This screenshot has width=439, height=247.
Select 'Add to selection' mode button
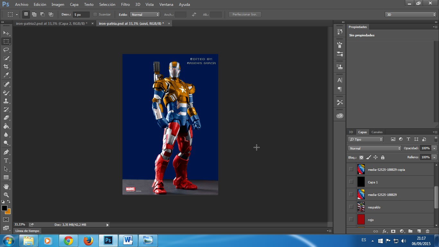pyautogui.click(x=34, y=14)
